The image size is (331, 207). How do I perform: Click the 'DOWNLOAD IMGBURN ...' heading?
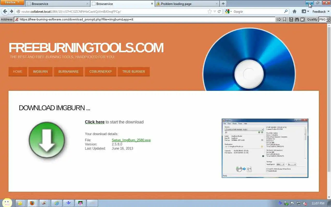coord(55,108)
